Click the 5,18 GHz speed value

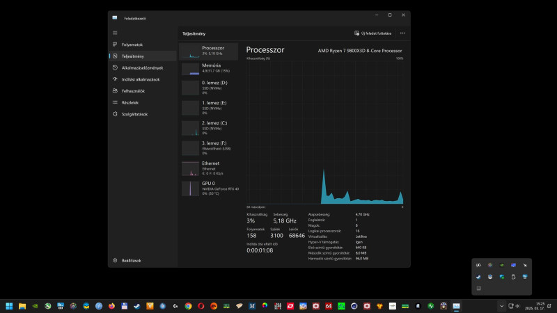[x=285, y=220]
